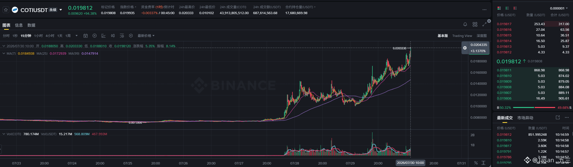
Task: Select ask price 0.019814 in order book
Action: pos(504,41)
